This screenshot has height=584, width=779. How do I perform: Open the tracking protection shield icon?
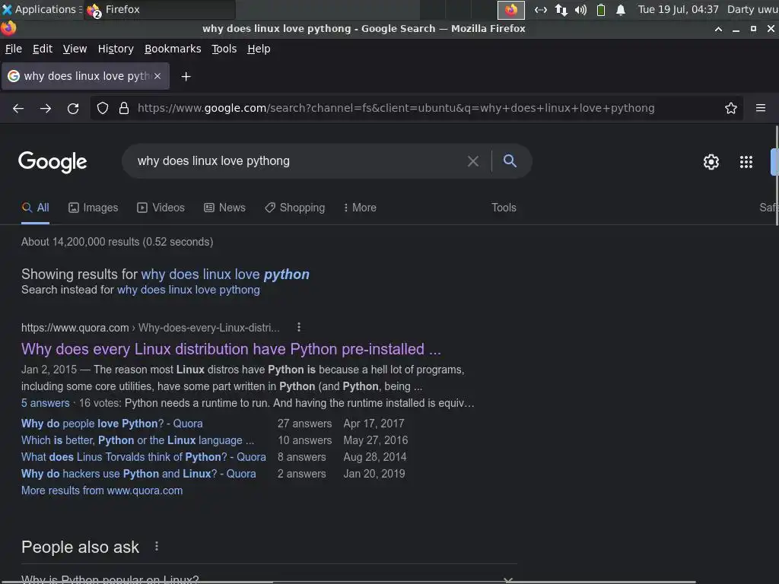(103, 108)
